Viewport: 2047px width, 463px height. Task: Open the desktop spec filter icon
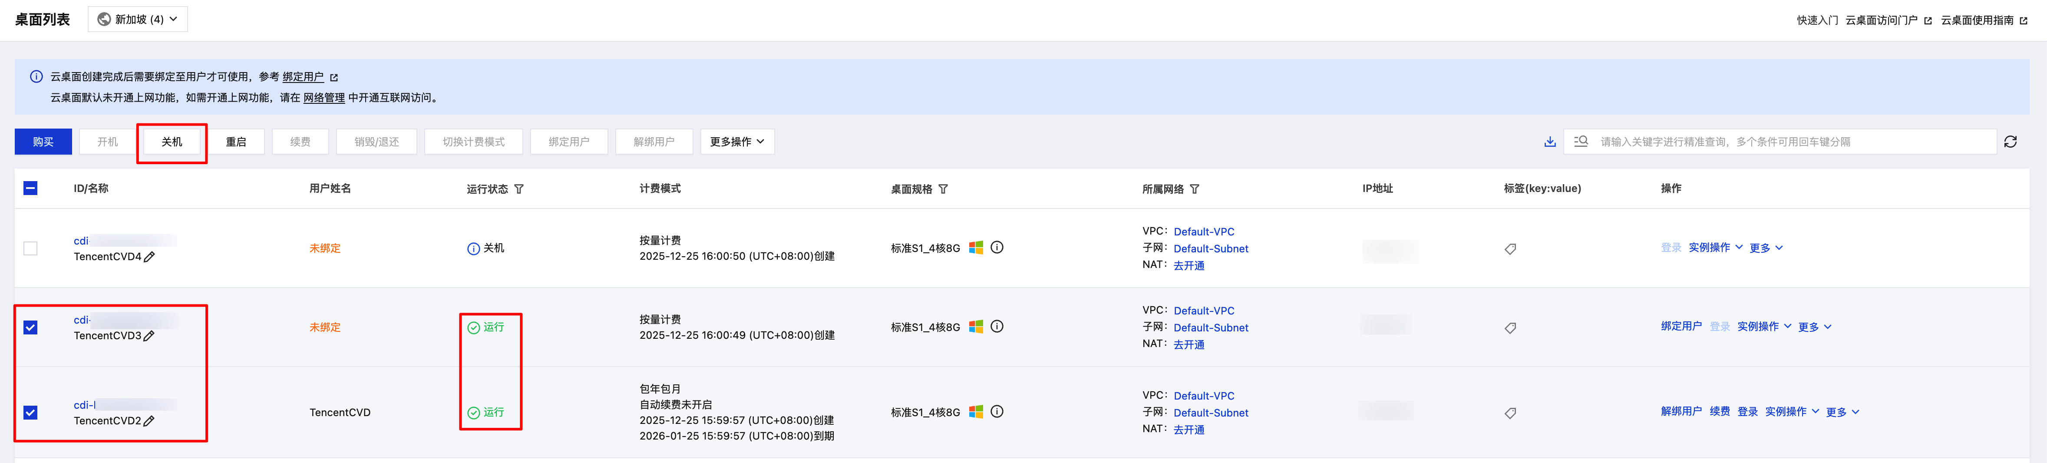[942, 189]
